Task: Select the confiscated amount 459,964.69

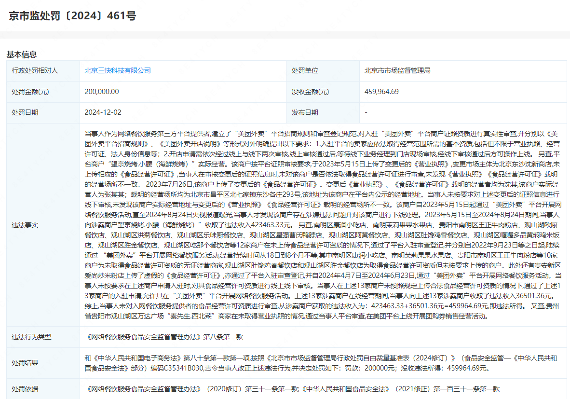Action: click(x=382, y=92)
